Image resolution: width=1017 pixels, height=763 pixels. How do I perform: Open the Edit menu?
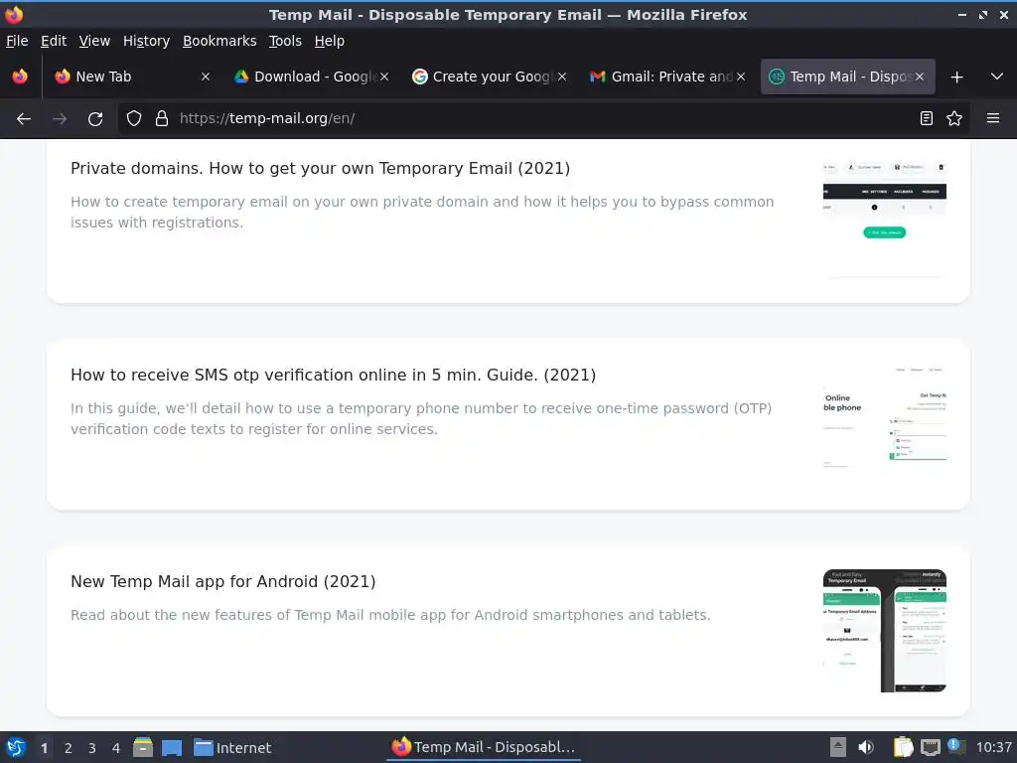tap(54, 41)
